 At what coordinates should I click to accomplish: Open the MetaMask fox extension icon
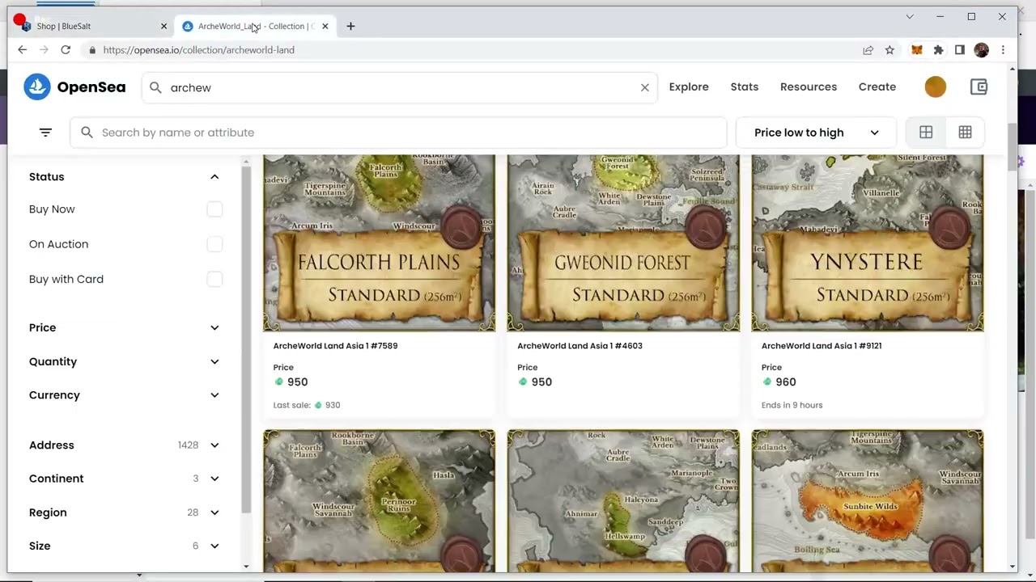[x=917, y=50]
